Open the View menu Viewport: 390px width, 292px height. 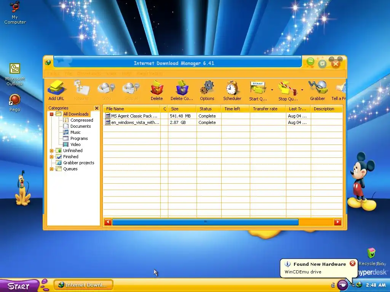111,73
